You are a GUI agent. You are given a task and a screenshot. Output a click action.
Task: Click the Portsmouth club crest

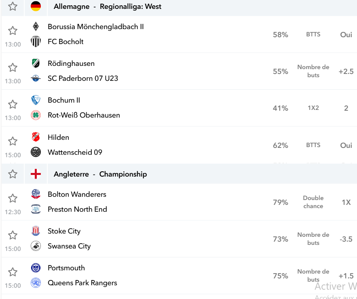tap(36, 268)
